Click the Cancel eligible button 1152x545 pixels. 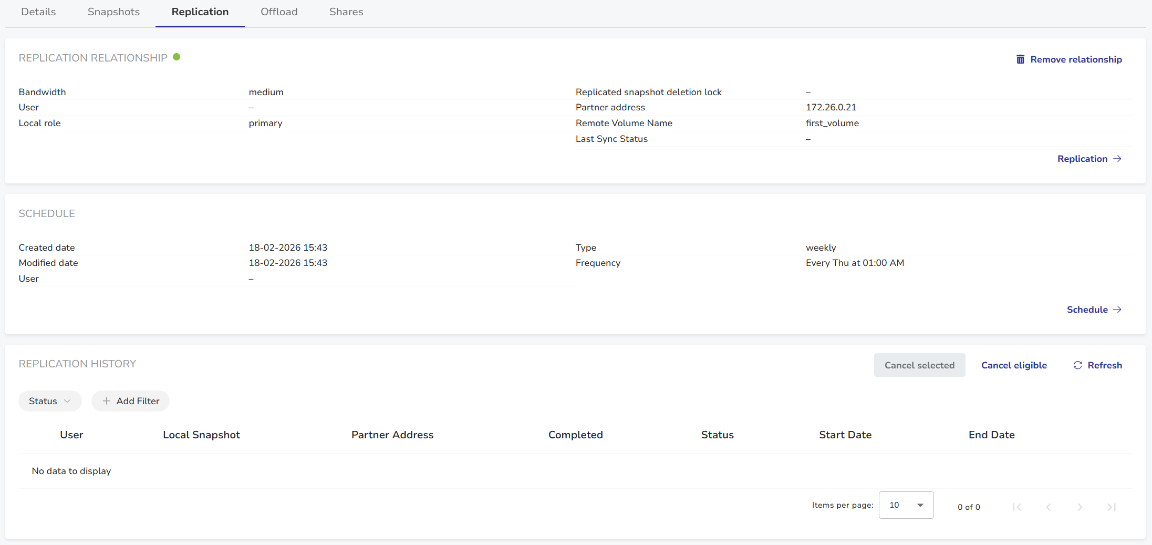click(1014, 365)
